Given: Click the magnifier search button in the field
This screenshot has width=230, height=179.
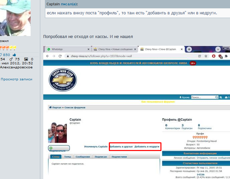Looking at the screenshot, I should point(217,97).
